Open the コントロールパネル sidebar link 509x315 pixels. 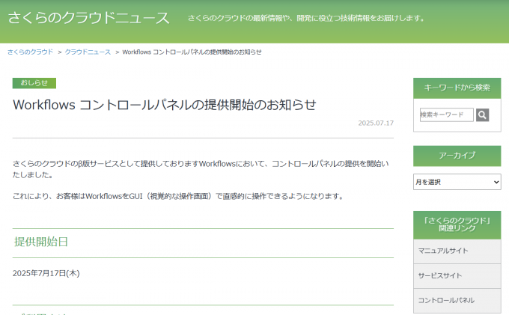pos(457,300)
